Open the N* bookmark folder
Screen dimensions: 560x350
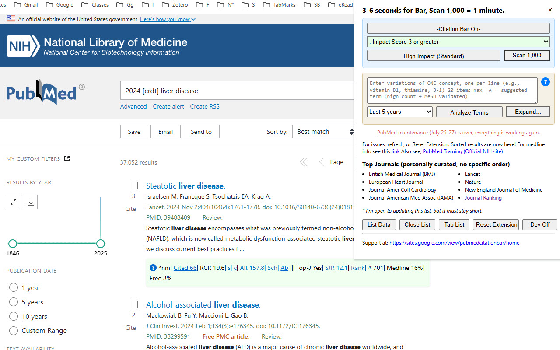[x=226, y=5]
